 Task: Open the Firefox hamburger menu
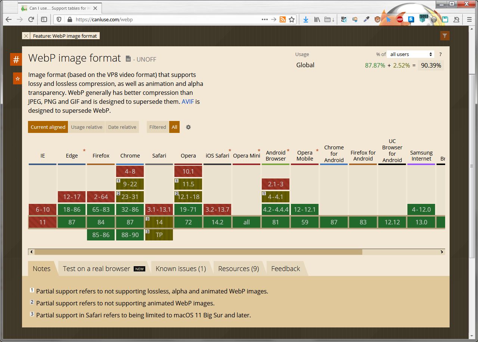469,19
